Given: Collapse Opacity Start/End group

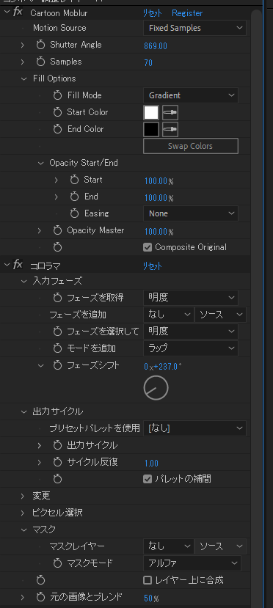Looking at the screenshot, I should (40, 164).
